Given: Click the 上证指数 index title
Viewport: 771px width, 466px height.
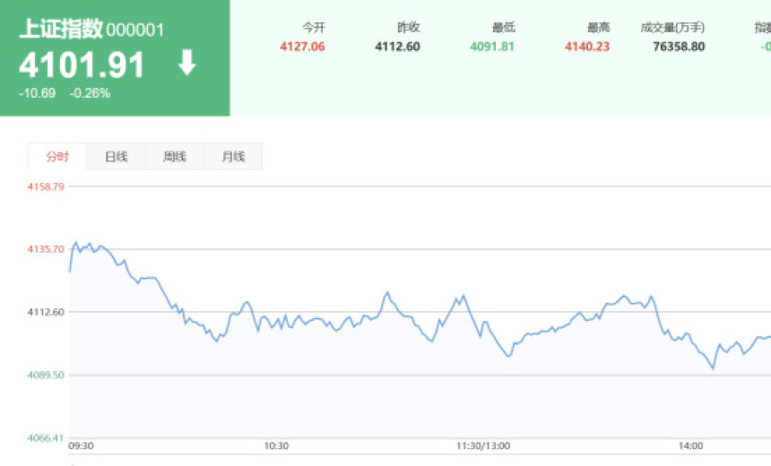Looking at the screenshot, I should point(60,29).
